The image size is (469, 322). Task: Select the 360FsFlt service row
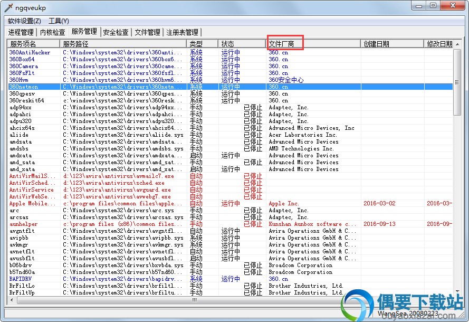click(231, 73)
